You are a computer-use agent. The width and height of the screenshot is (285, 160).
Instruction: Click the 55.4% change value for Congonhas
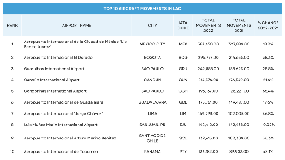point(268,91)
